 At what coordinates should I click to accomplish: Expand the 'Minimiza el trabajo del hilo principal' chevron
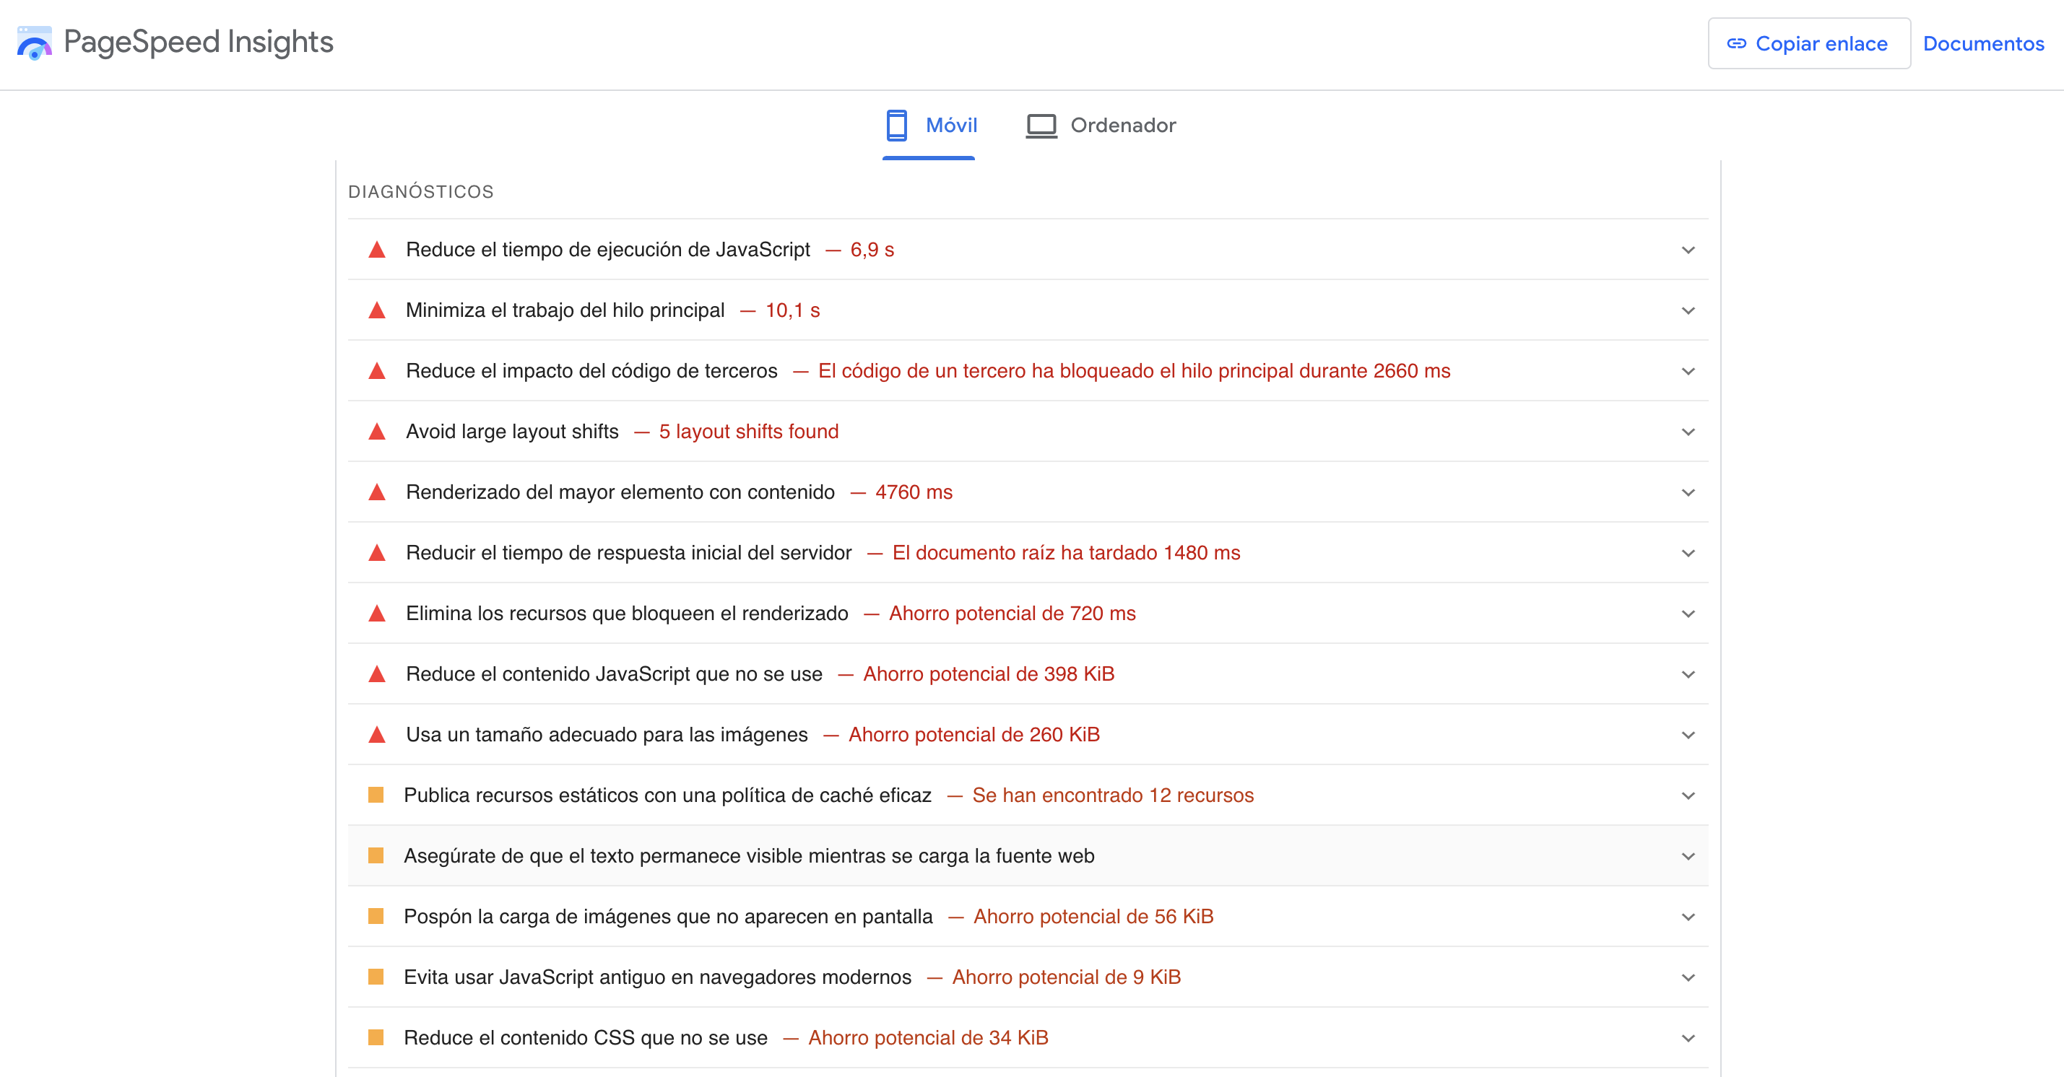coord(1688,310)
